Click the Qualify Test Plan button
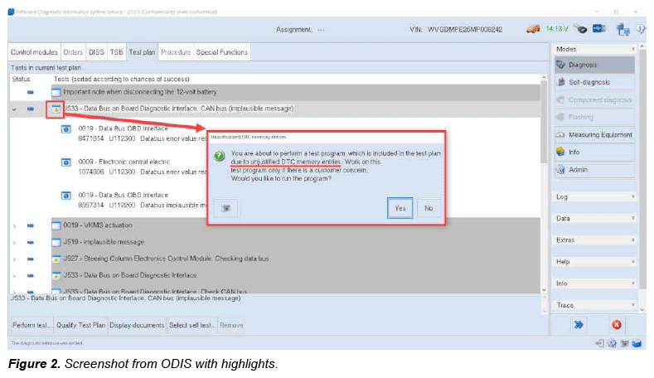654x378 pixels. pyautogui.click(x=78, y=325)
